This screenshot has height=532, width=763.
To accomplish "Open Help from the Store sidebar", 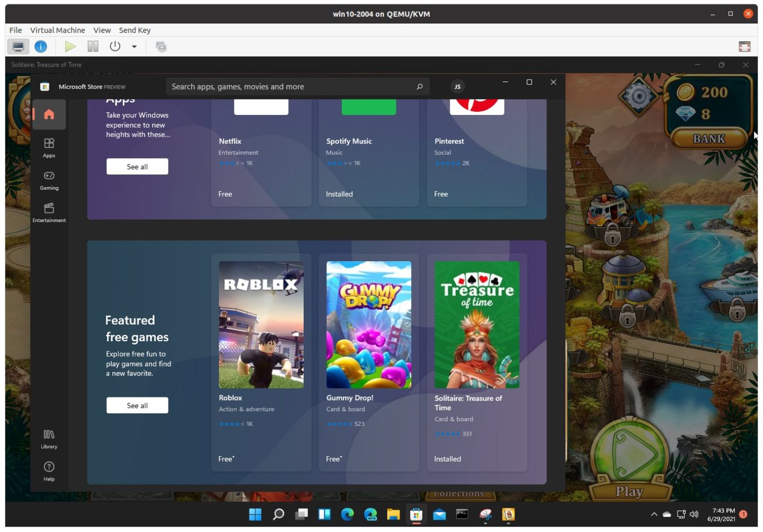I will click(49, 471).
